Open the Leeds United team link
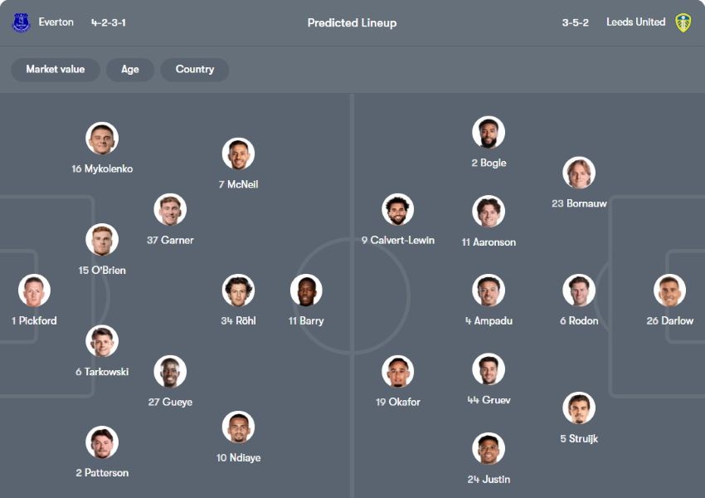705x498 pixels. click(x=635, y=22)
